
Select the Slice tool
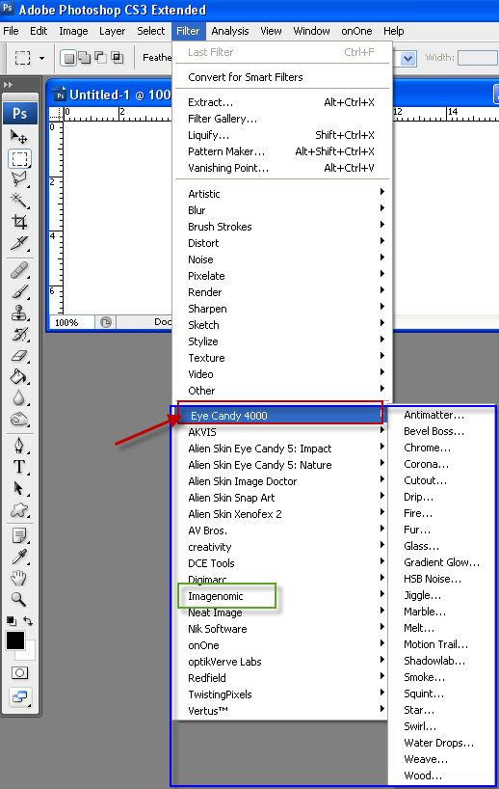pos(19,242)
